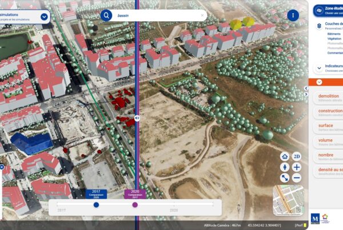Open the info button at top right
Viewport: 343px width, 230px height.
(293, 15)
